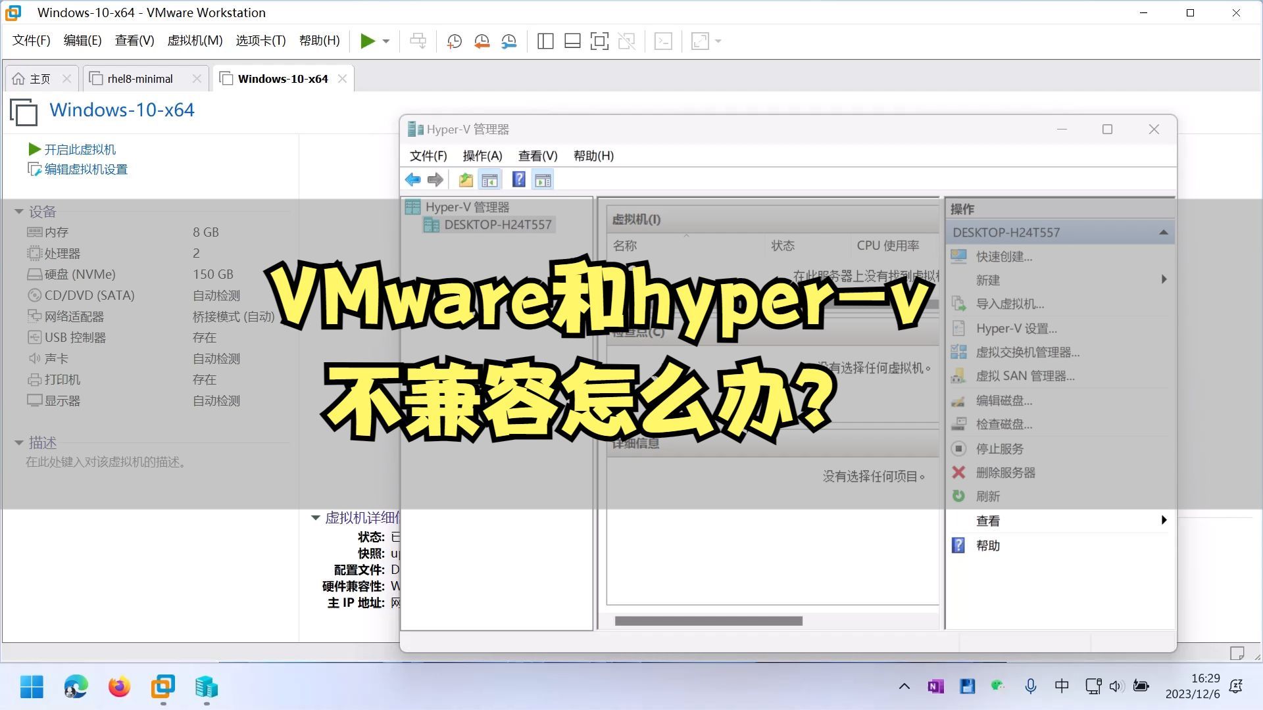Click Hyper-V help question mark toolbar icon
1263x710 pixels.
(518, 179)
